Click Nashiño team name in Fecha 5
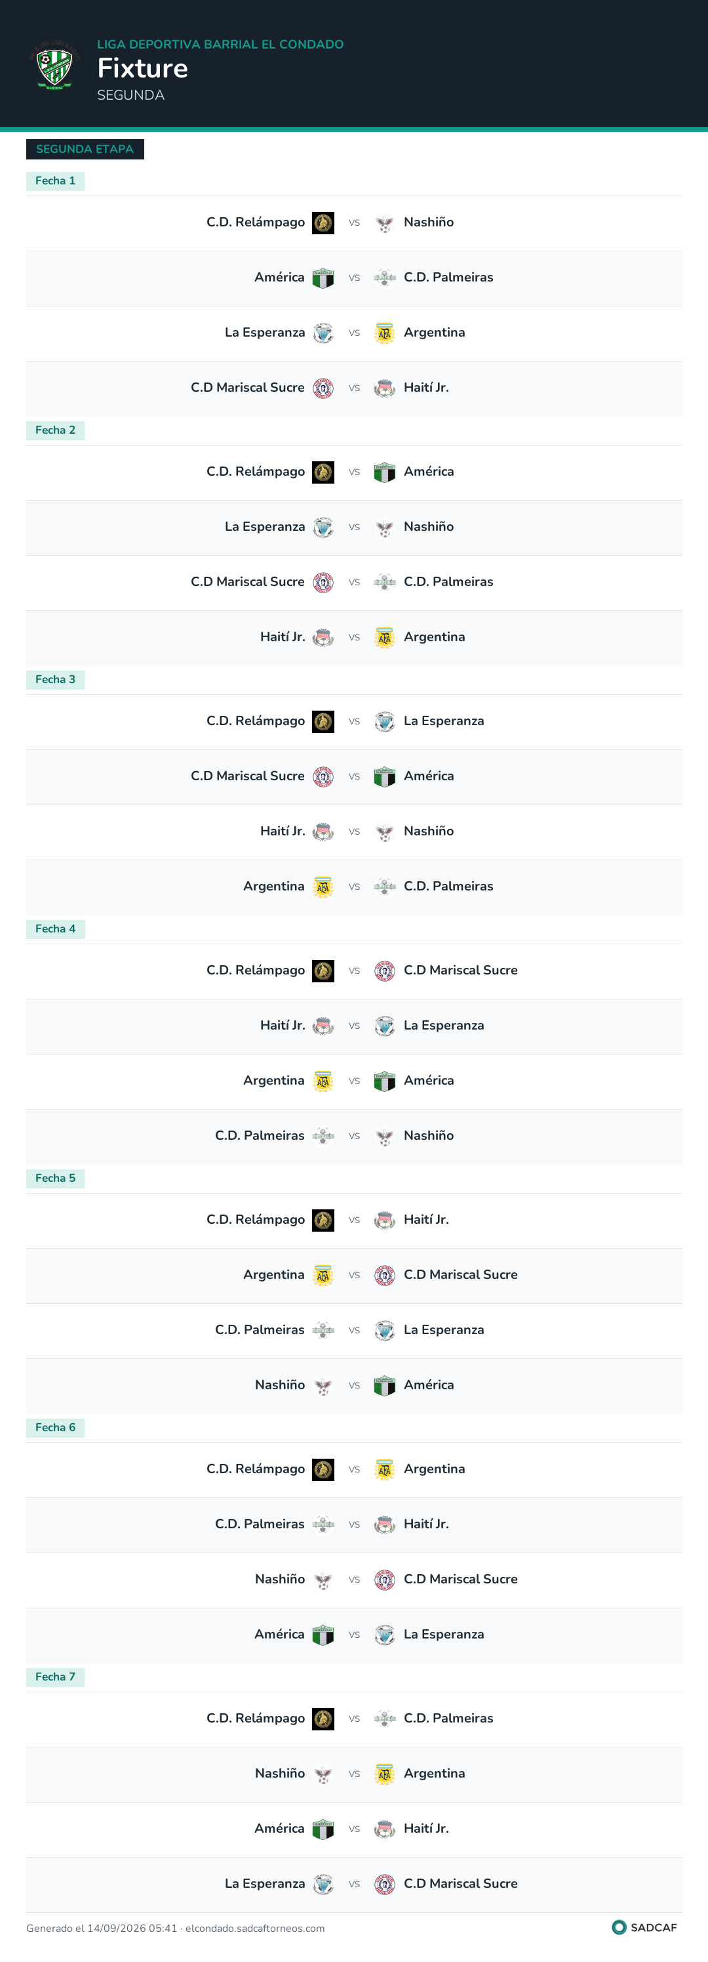Image resolution: width=708 pixels, height=1962 pixels. [279, 1385]
